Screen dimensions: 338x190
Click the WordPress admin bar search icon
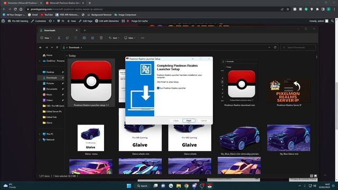point(332,21)
